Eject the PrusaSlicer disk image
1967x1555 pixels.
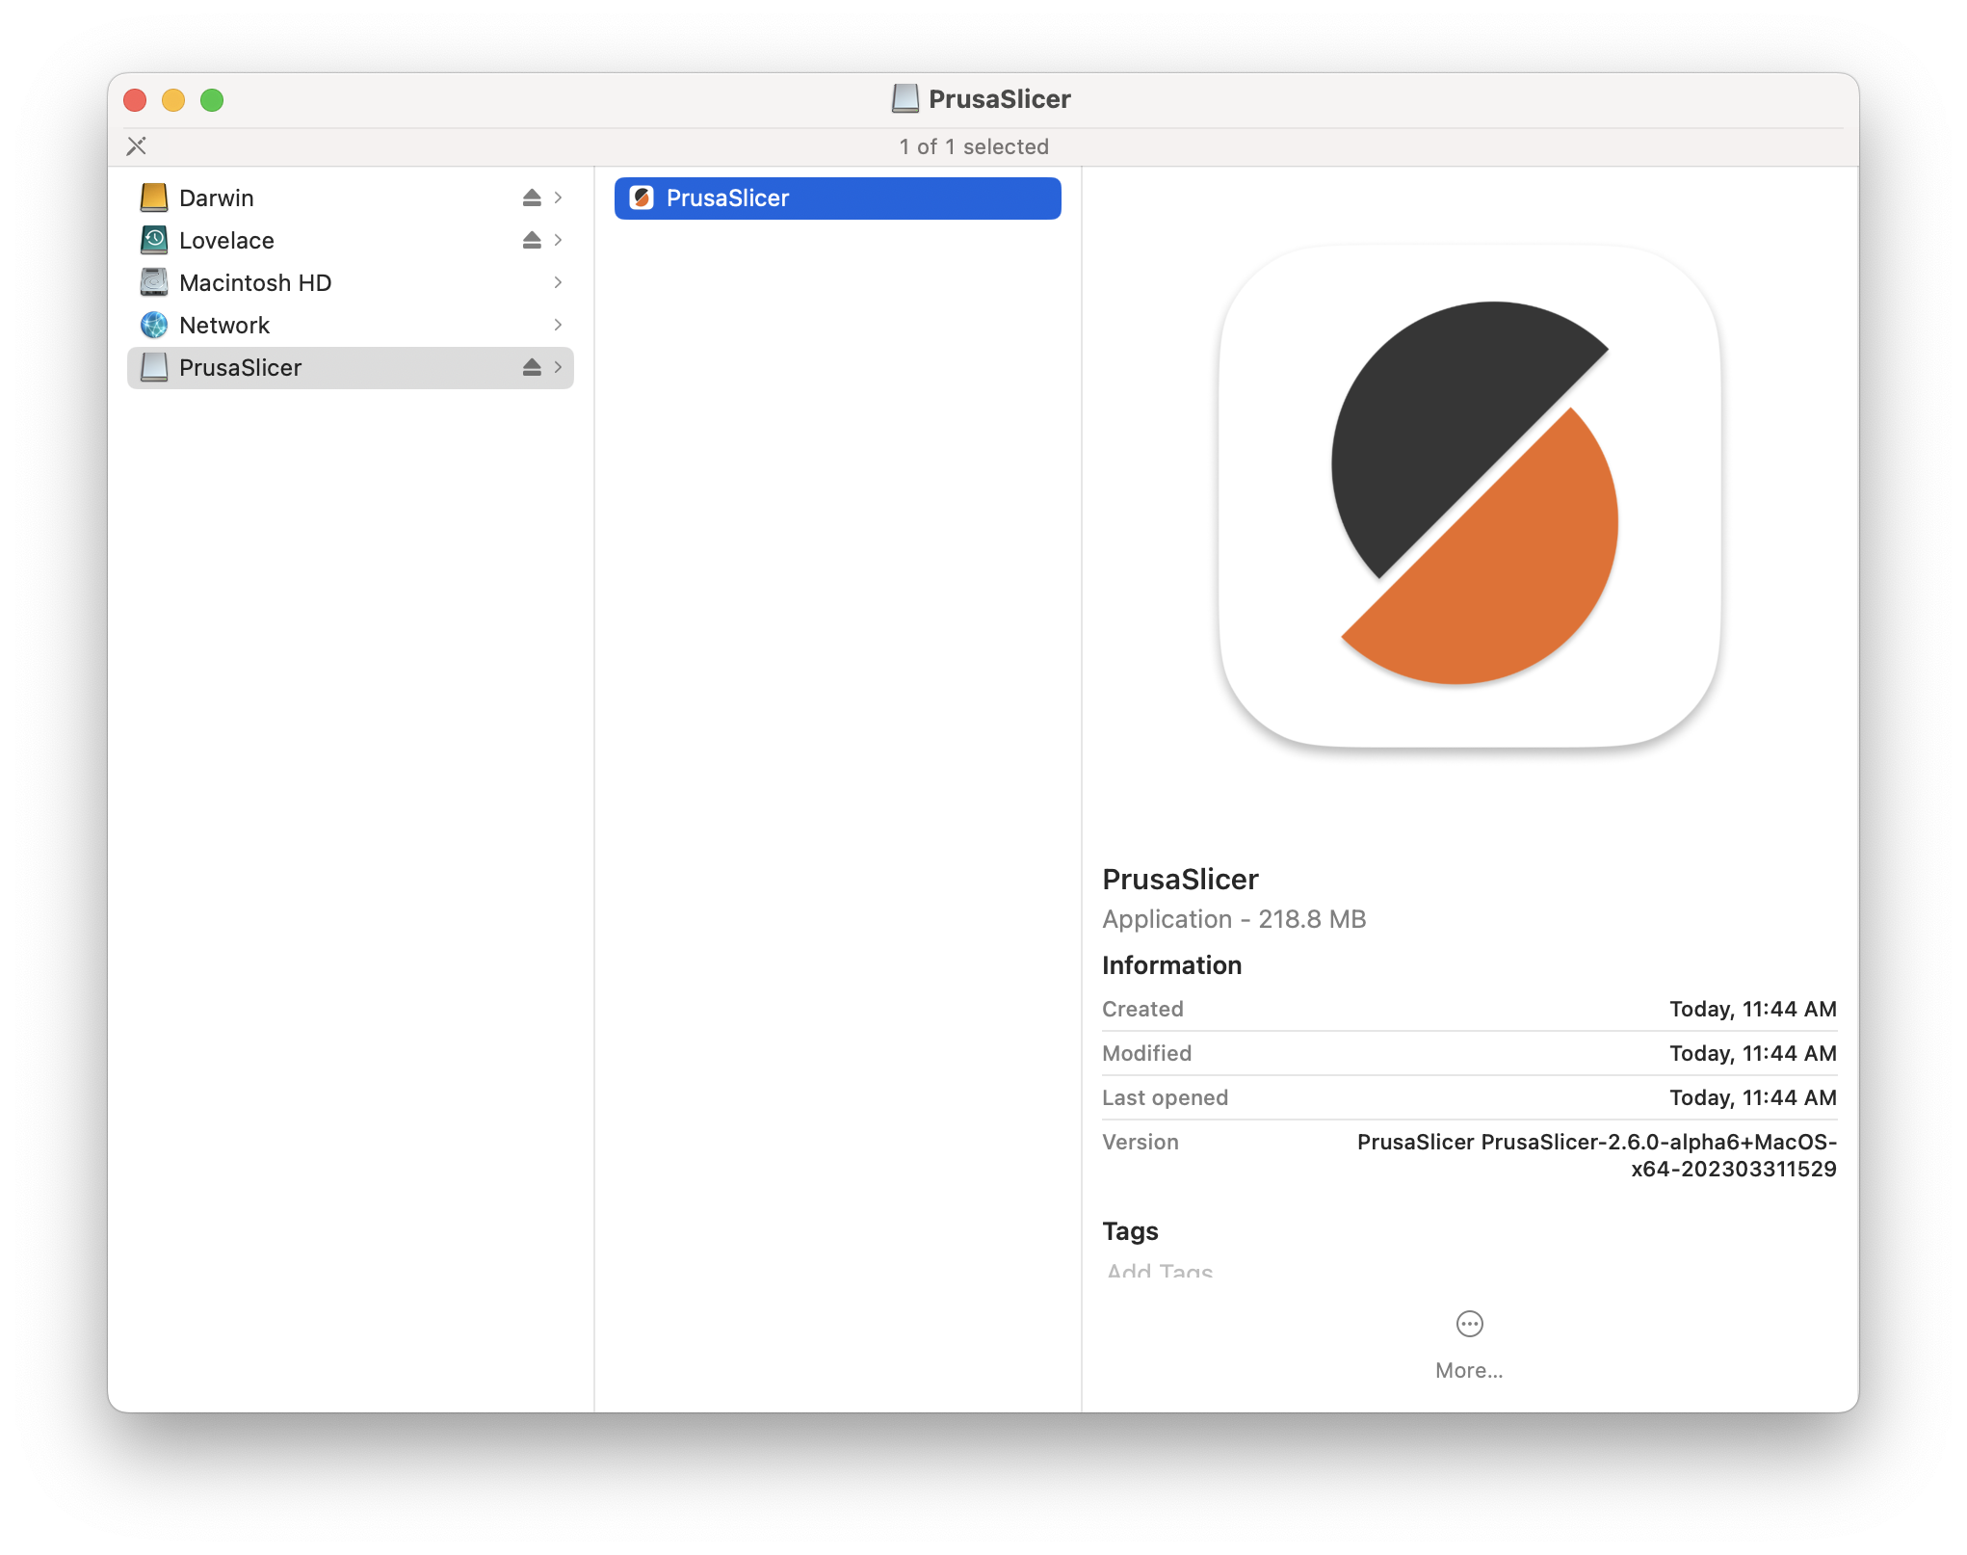click(x=532, y=367)
